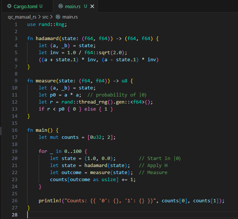Open the main.rs breadcrumb symbol list
Viewport: 238px width, 219px height.
pos(69,17)
